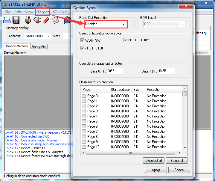Toggle the WDG_SW checkbox
This screenshot has width=215, height=181.
[x=82, y=40]
